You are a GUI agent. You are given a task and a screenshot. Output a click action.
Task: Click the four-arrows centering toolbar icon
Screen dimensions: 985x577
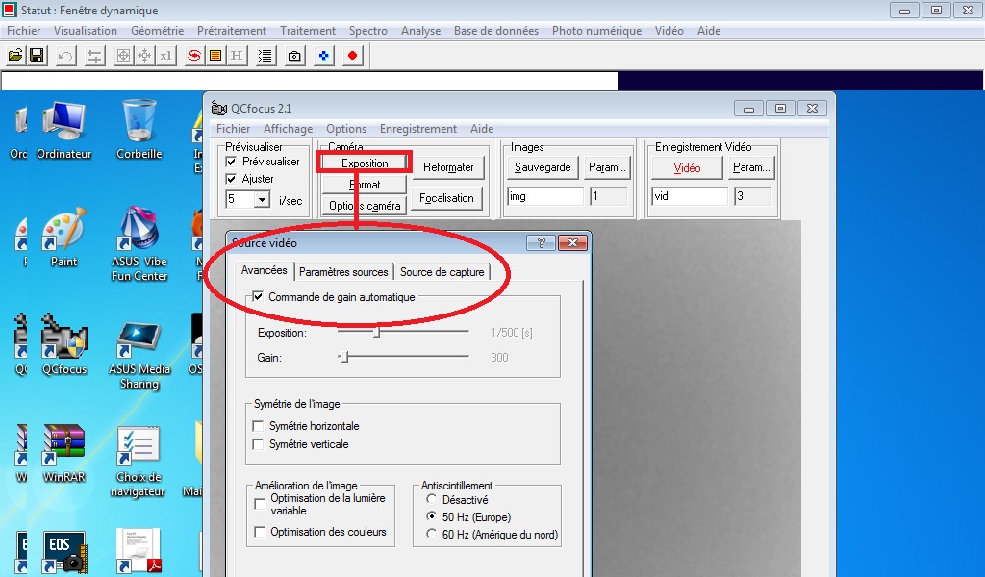pos(144,56)
